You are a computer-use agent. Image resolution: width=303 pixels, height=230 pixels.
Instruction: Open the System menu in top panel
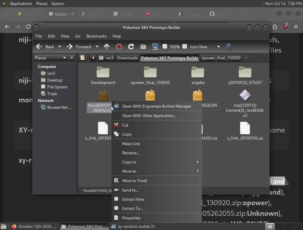click(x=58, y=4)
